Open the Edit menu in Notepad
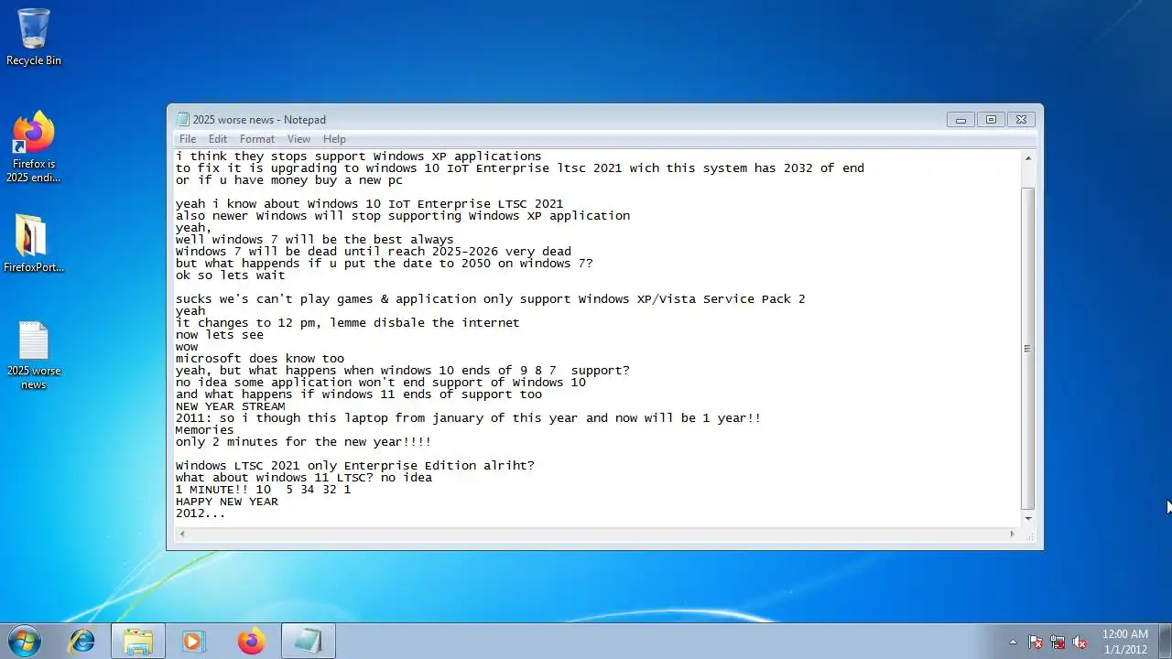 coord(218,139)
